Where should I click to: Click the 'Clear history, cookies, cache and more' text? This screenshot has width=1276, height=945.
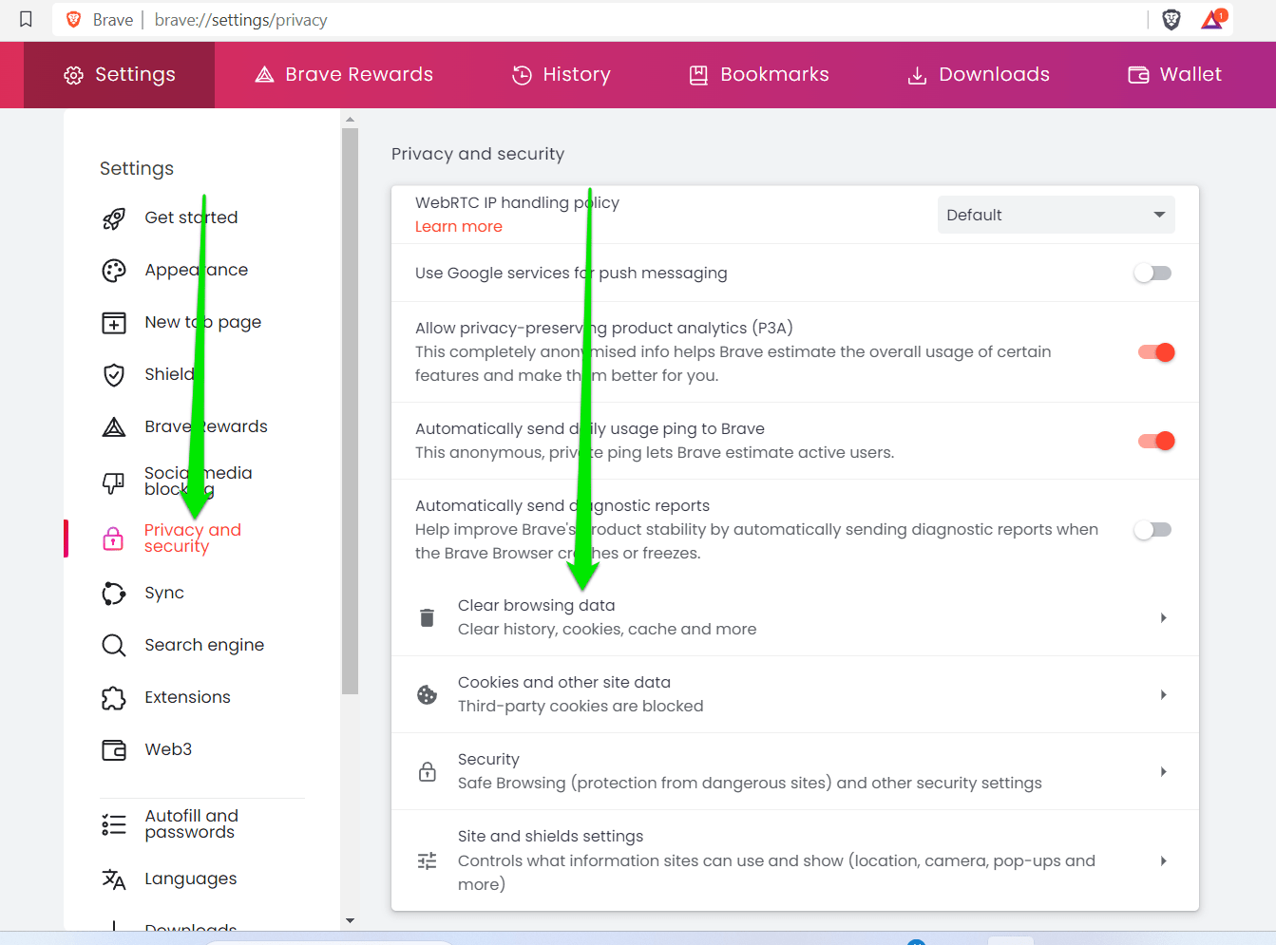(607, 630)
